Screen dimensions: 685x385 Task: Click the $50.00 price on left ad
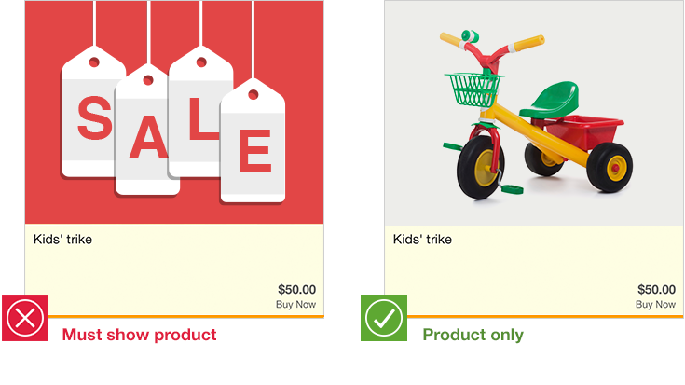[x=297, y=289]
